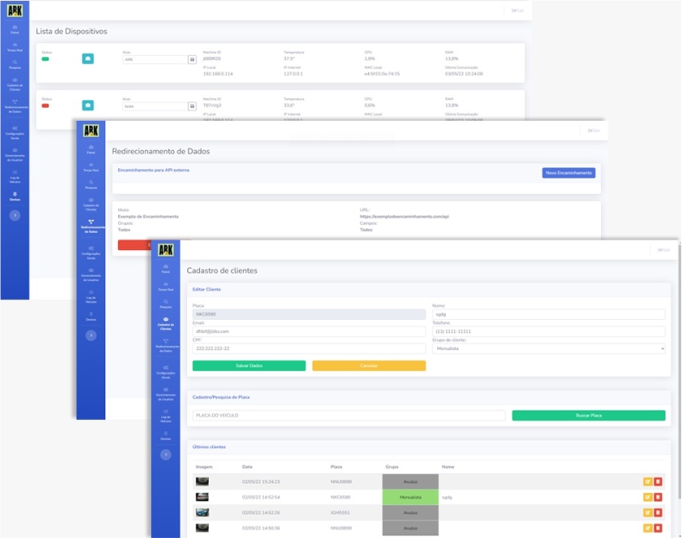
Task: Click the Placa do Veículo search field
Action: 348,416
